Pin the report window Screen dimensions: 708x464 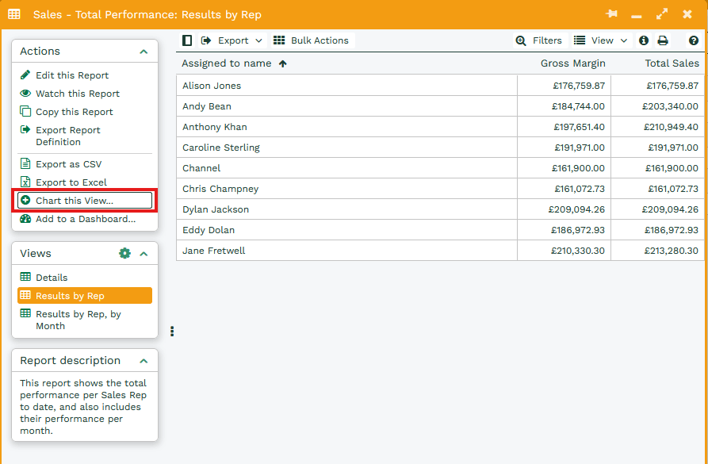pyautogui.click(x=611, y=14)
